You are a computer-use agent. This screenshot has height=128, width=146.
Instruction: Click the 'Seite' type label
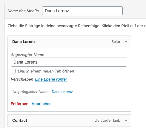tap(116, 42)
